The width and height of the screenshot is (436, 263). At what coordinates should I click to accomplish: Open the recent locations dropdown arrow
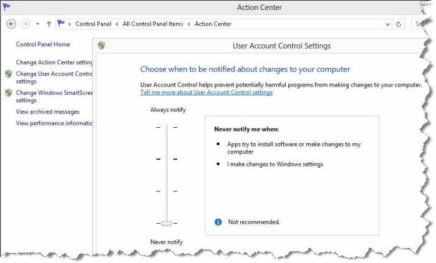coord(37,24)
